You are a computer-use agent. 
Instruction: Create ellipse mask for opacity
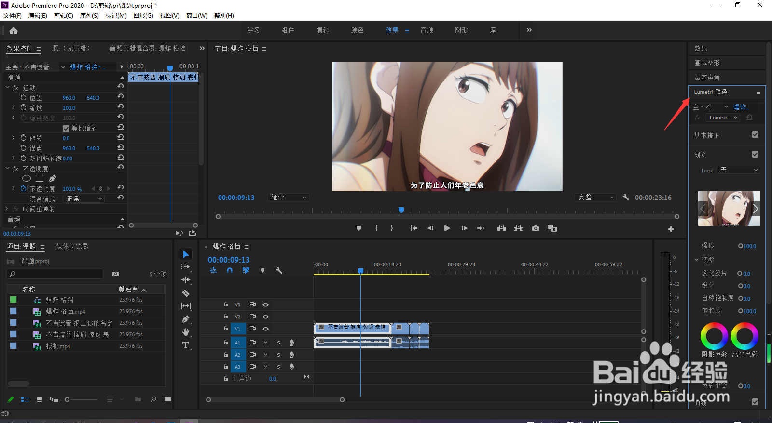(27, 178)
